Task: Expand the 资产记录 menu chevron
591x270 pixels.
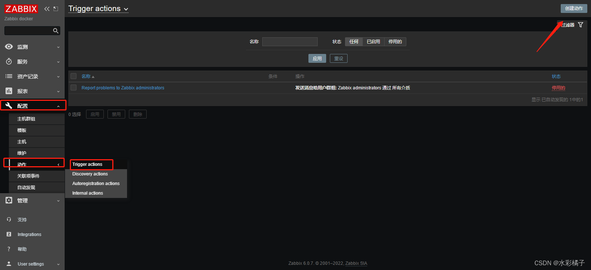Action: coord(58,77)
